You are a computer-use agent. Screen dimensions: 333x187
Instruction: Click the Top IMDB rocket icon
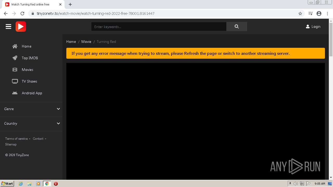[x=15, y=58]
